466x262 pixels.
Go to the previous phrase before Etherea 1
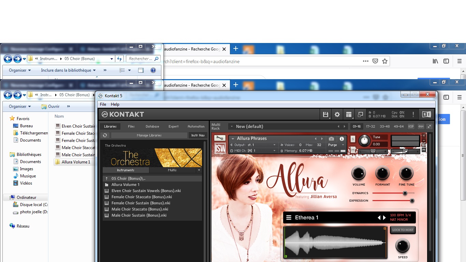click(x=379, y=218)
